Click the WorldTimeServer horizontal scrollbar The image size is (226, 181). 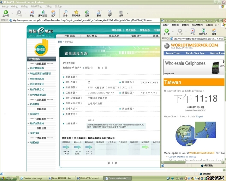point(192,162)
